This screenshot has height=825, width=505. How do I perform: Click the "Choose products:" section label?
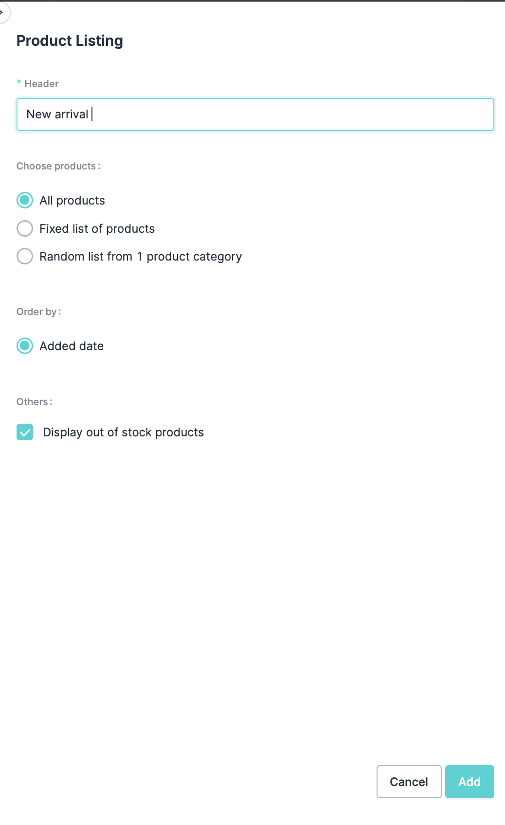pos(58,166)
